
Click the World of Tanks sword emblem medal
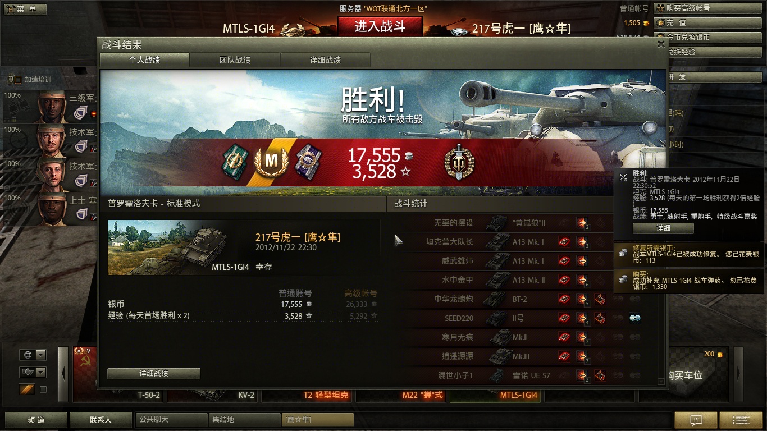[x=459, y=163]
